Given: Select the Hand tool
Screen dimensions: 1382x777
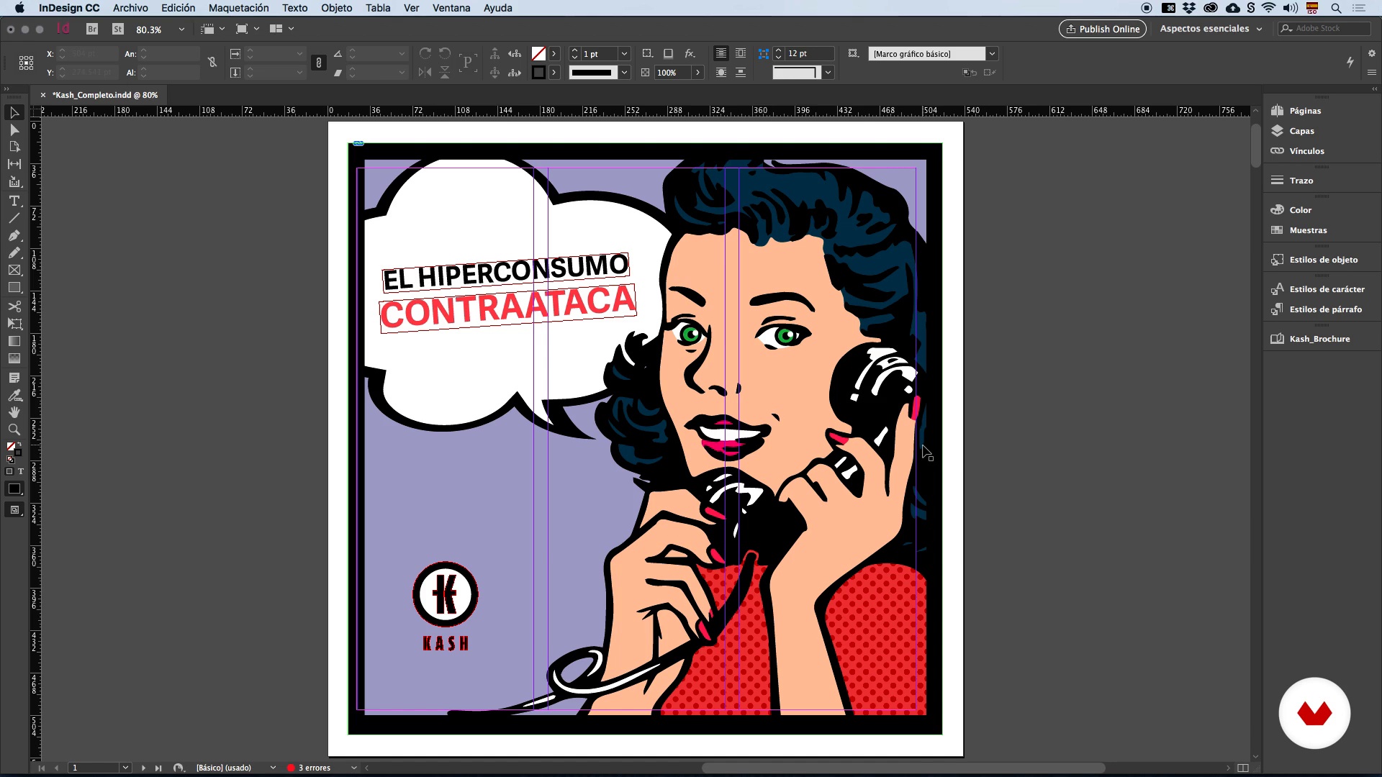Looking at the screenshot, I should click(x=14, y=412).
